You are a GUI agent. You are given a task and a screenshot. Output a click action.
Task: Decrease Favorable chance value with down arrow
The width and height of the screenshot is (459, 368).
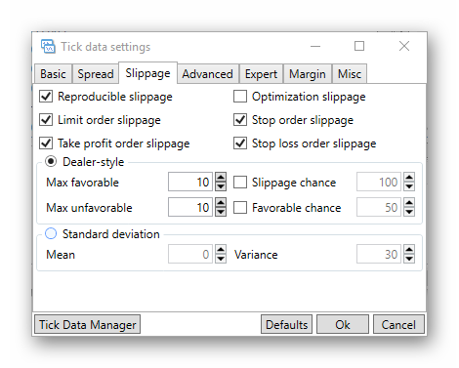click(x=409, y=212)
